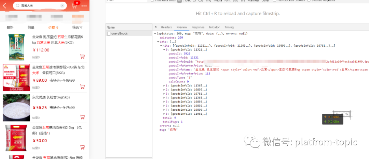The width and height of the screenshot is (369, 159).
Task: Open the 2.5kg 金龙鱼 red bag image
Action: (x=16, y=138)
